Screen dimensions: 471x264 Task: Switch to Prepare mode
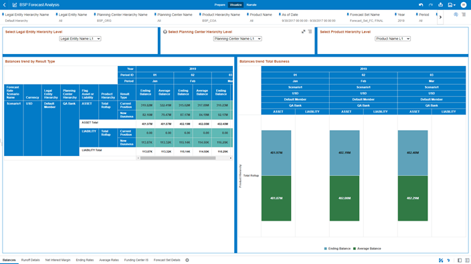219,5
